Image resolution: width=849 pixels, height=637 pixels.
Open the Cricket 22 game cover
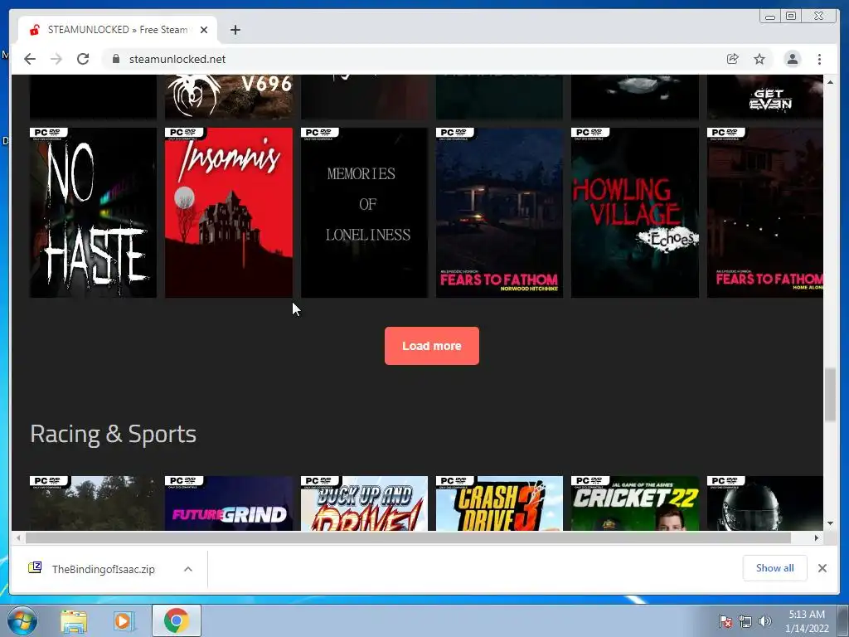(x=634, y=503)
